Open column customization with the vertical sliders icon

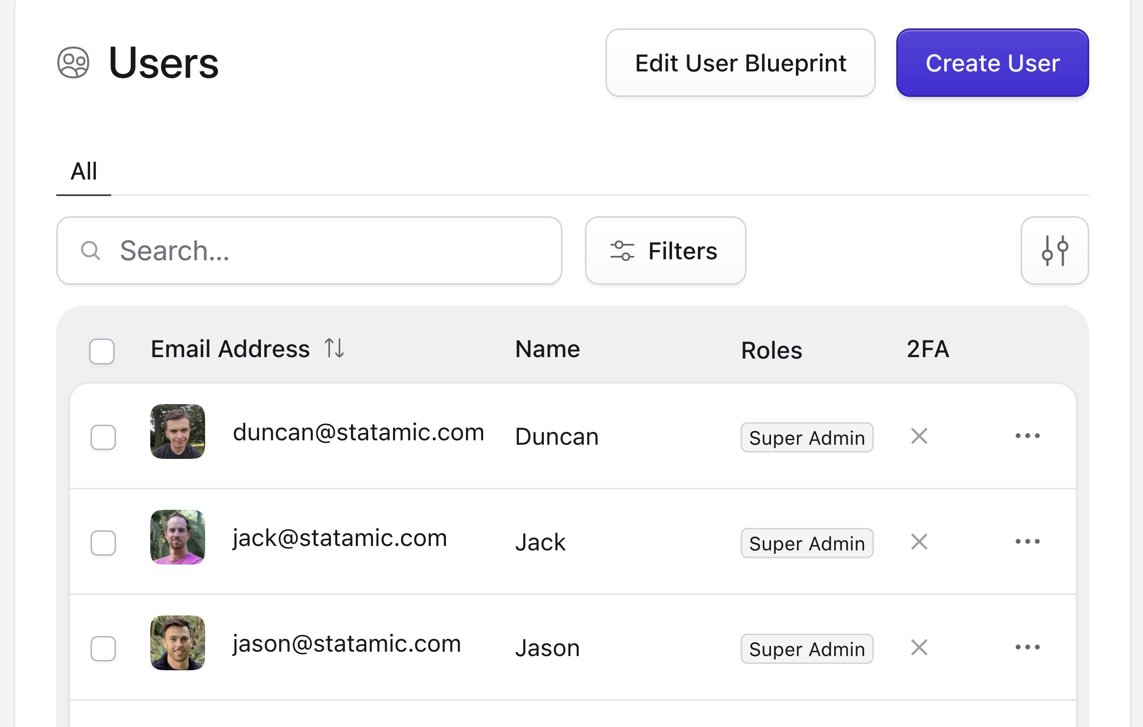tap(1054, 250)
